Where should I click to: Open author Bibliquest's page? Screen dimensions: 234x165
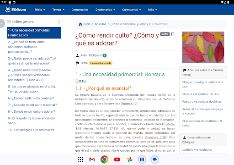click(96, 55)
